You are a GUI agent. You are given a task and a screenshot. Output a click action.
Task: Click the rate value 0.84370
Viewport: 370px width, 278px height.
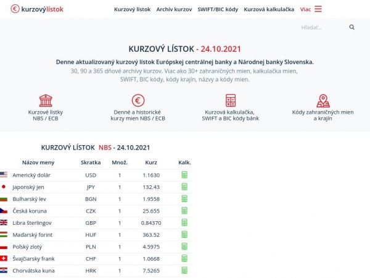(151, 223)
